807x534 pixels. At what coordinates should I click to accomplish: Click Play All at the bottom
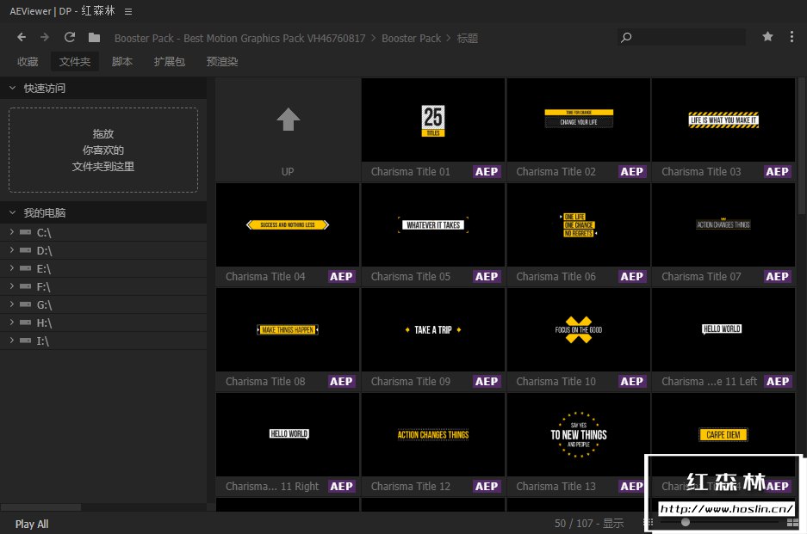(32, 524)
